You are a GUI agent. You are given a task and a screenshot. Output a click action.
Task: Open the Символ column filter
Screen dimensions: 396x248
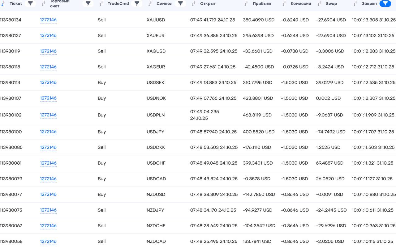tap(180, 4)
